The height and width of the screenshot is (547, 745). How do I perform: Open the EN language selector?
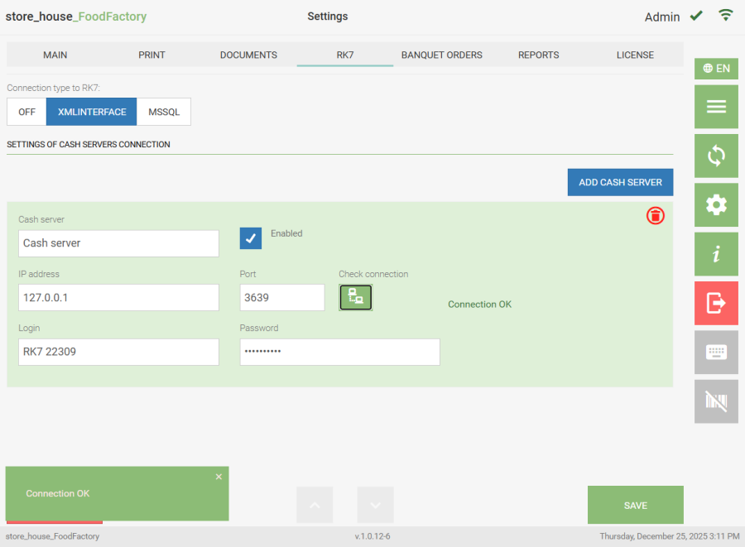click(x=716, y=69)
